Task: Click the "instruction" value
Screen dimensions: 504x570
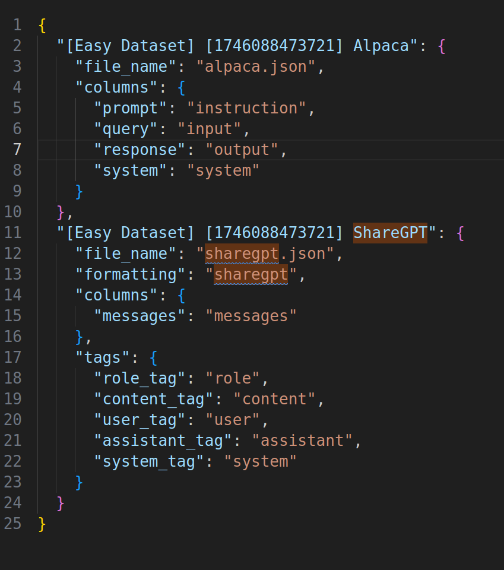Action: (x=247, y=108)
